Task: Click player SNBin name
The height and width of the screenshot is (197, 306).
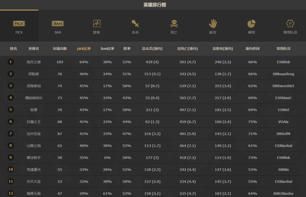Action: coord(283,170)
